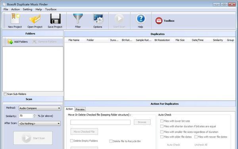Open the Action menu
This screenshot has height=149, width=238.
15,9
